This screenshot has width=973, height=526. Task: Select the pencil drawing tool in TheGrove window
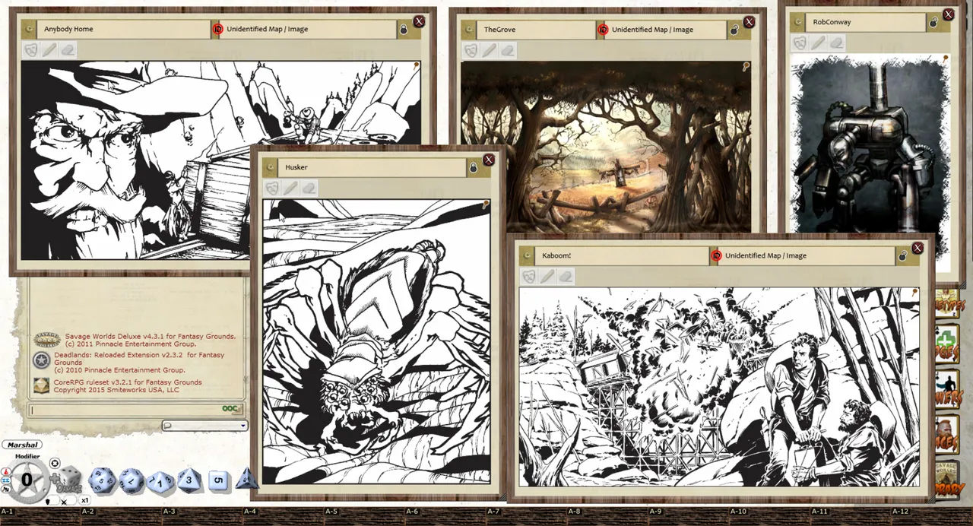(490, 50)
